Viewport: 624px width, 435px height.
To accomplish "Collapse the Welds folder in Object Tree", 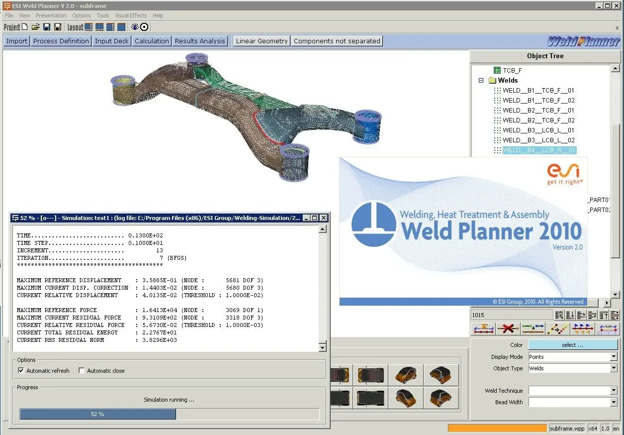I will 481,80.
